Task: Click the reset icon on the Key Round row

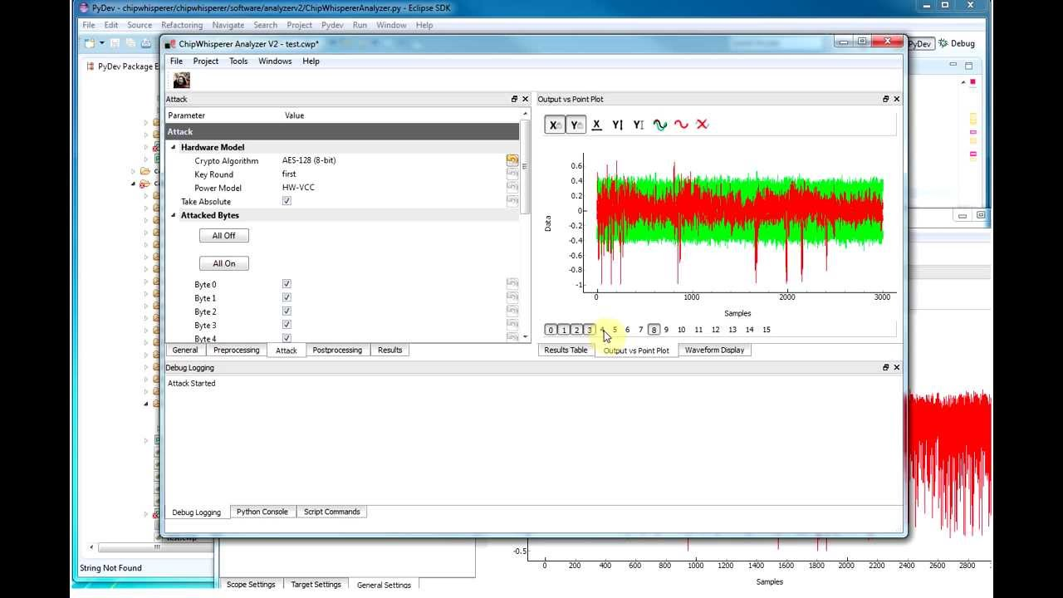Action: pos(512,174)
